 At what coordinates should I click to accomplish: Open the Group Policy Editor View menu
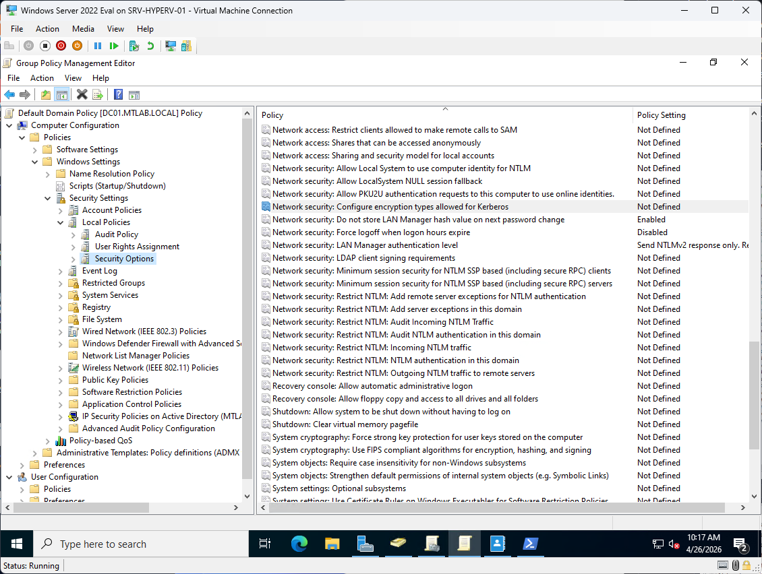(73, 77)
